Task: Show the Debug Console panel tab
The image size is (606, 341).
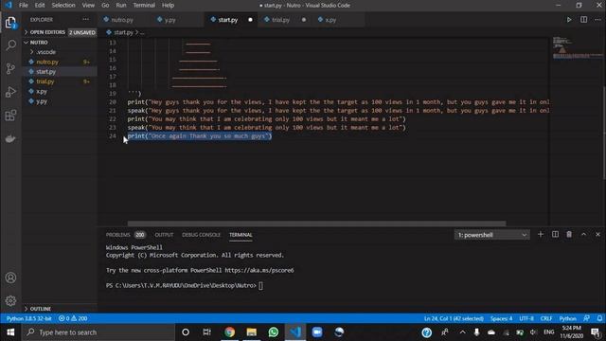Action: [201, 235]
